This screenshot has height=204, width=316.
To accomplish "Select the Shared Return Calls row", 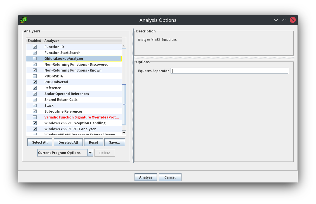I will [x=74, y=99].
